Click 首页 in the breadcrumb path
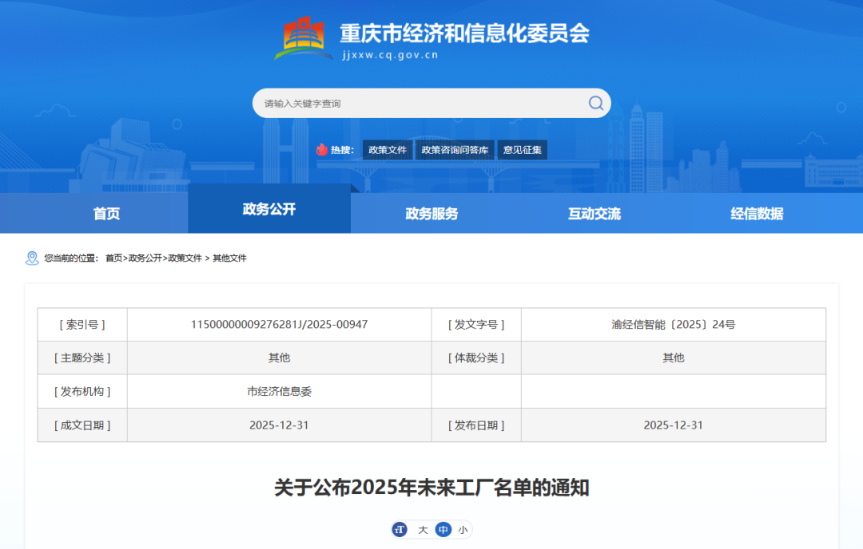This screenshot has width=863, height=549. click(114, 259)
